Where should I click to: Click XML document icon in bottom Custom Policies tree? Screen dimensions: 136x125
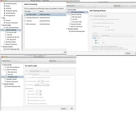[7, 72]
